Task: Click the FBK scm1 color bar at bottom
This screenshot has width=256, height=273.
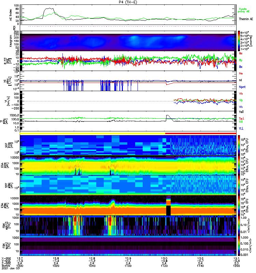Action: point(239,246)
